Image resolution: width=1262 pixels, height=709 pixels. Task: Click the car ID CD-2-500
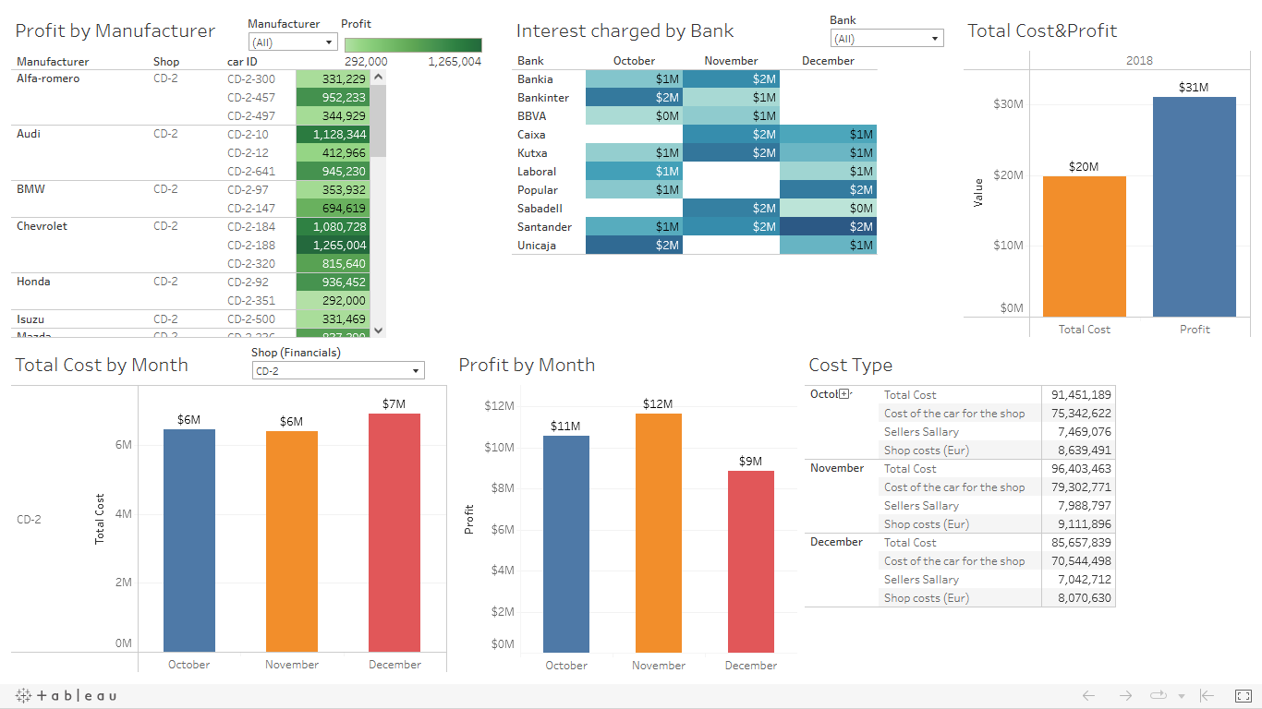(251, 319)
